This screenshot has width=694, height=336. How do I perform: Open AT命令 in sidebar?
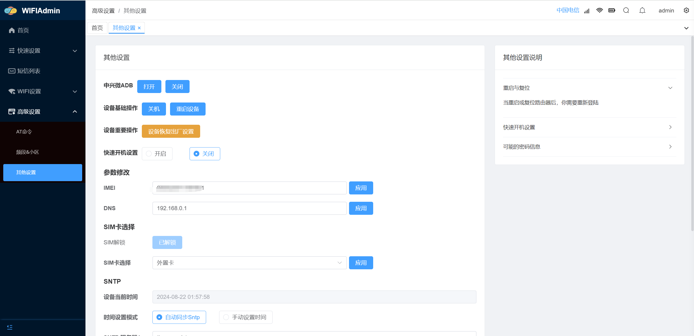(x=43, y=132)
